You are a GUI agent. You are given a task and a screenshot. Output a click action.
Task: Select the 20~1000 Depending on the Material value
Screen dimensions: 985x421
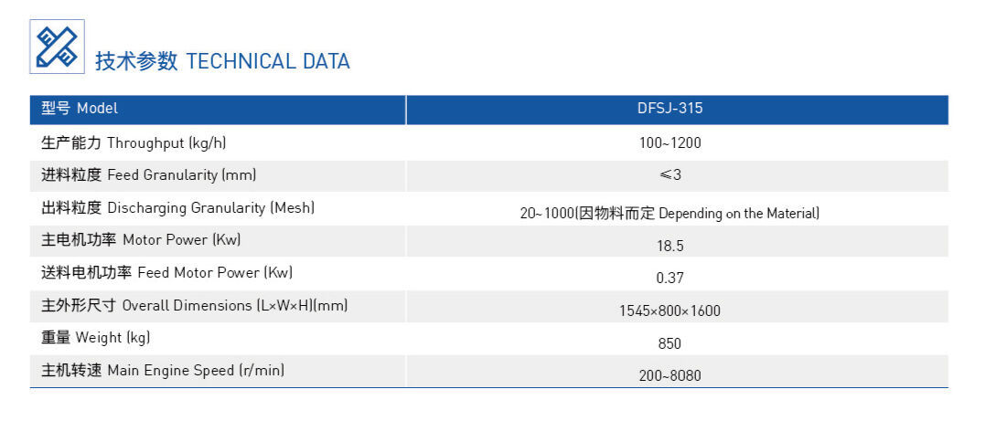669,214
